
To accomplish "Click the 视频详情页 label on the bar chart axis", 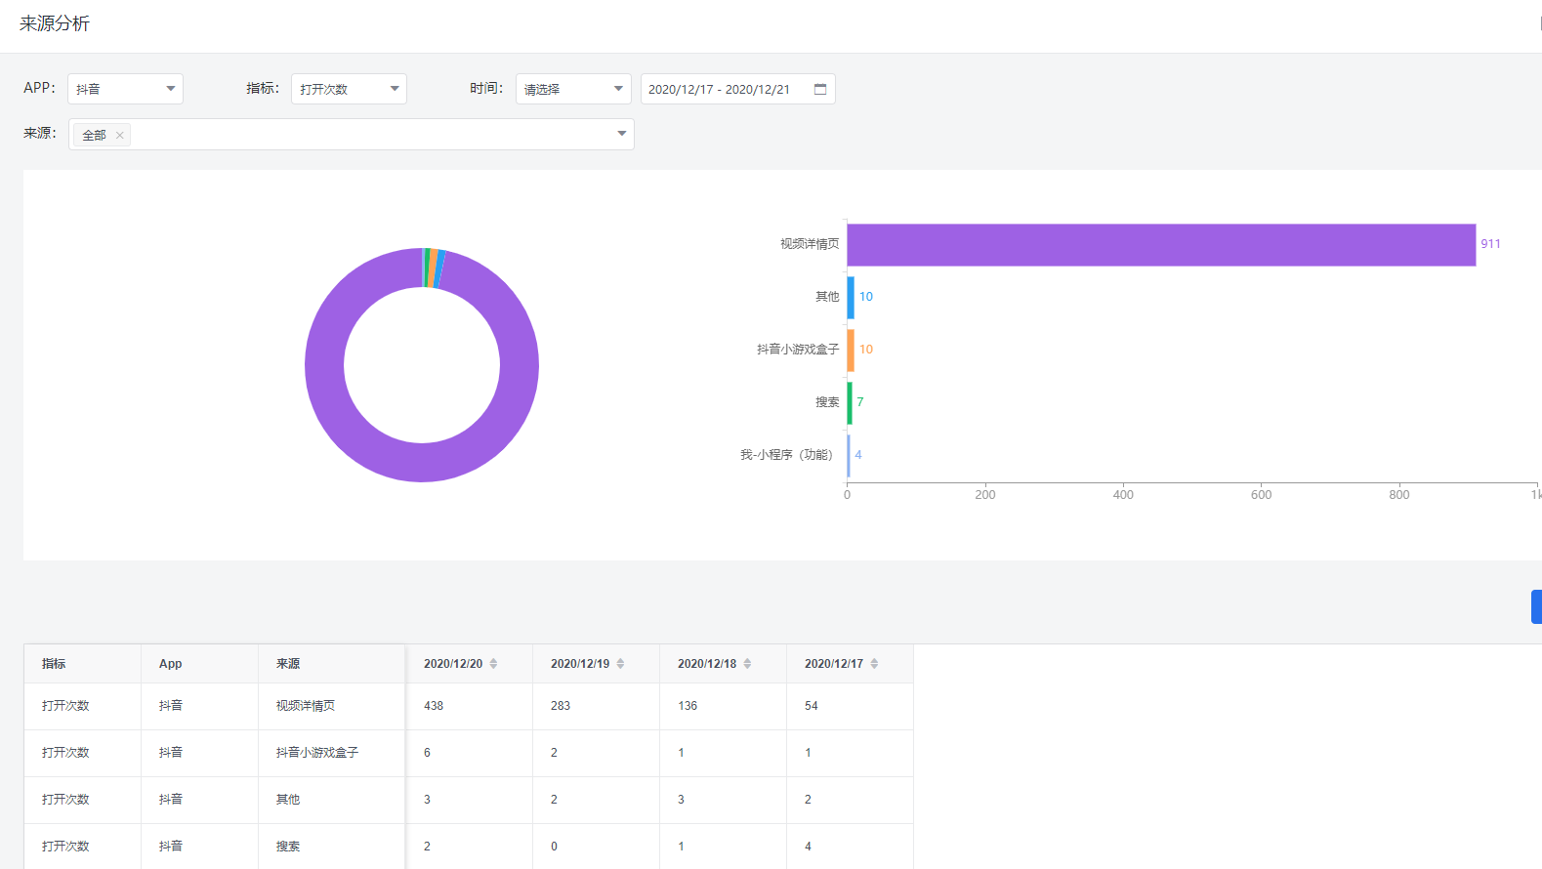I will click(810, 244).
